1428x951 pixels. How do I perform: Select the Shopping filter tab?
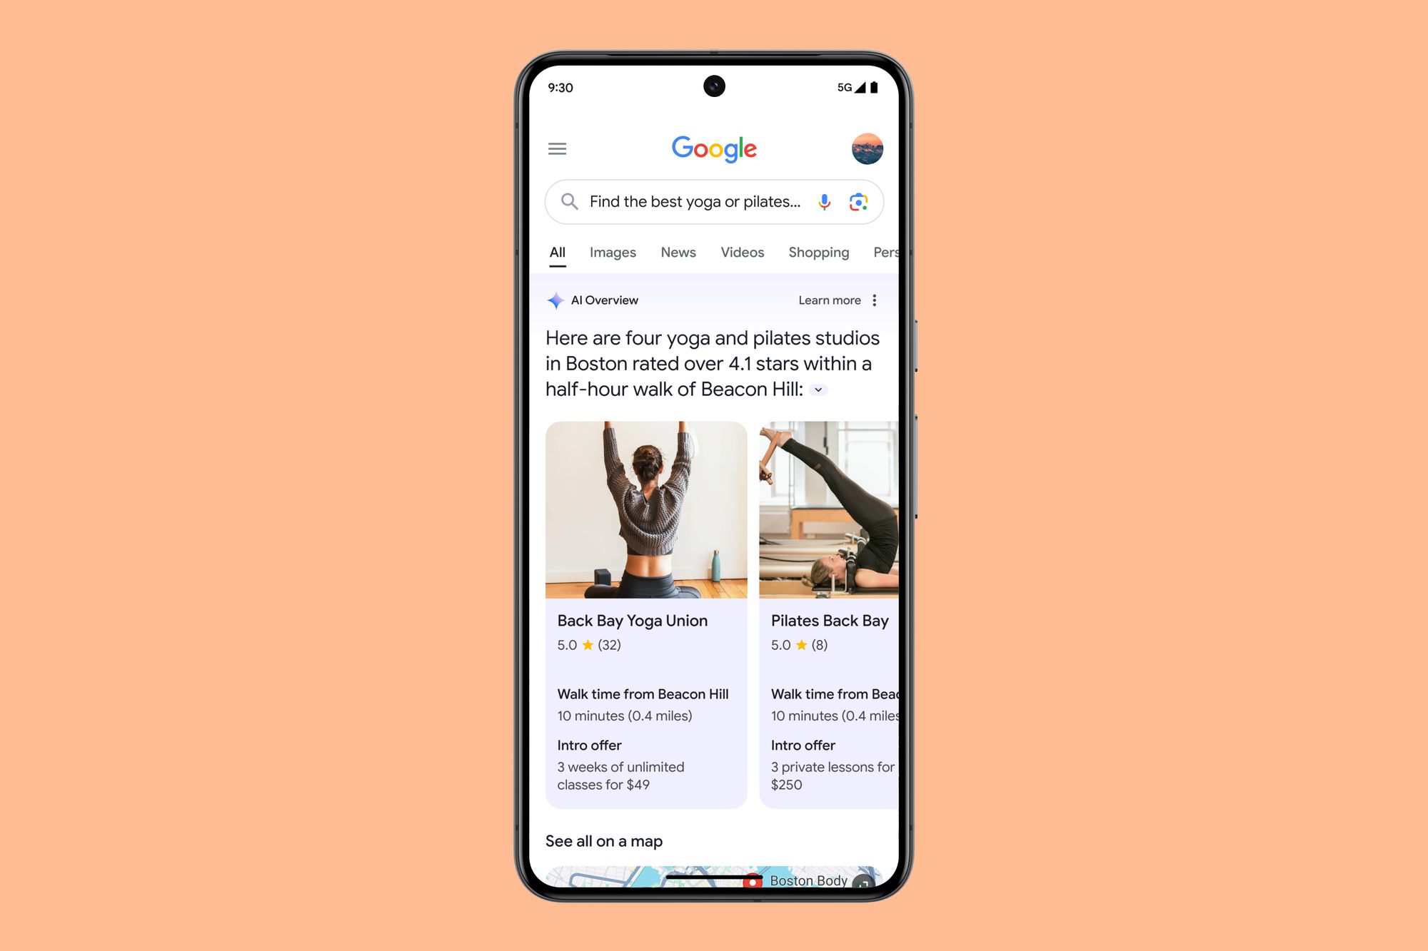click(x=818, y=253)
